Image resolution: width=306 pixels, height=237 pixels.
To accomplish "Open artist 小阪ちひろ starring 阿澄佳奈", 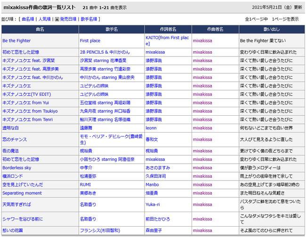I will point(107,159).
